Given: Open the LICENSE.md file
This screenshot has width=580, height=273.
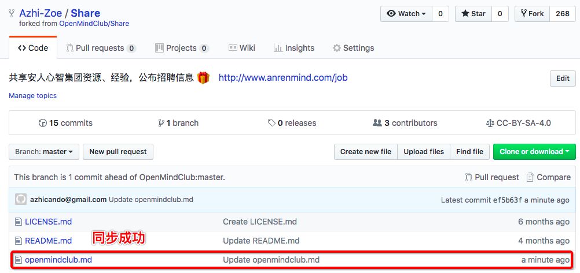Looking at the screenshot, I should [x=49, y=222].
